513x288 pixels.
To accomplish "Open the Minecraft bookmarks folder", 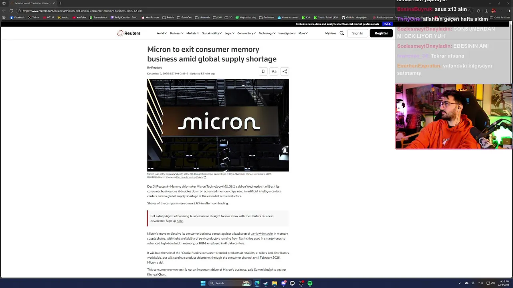I will [202, 18].
